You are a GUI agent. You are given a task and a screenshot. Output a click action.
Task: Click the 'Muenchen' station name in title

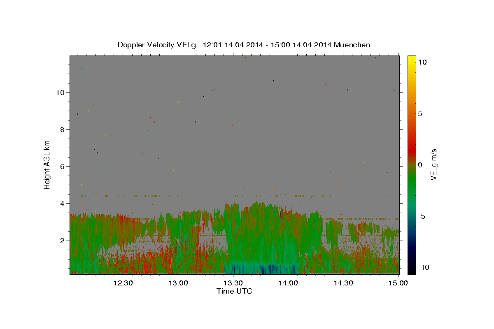(x=352, y=45)
